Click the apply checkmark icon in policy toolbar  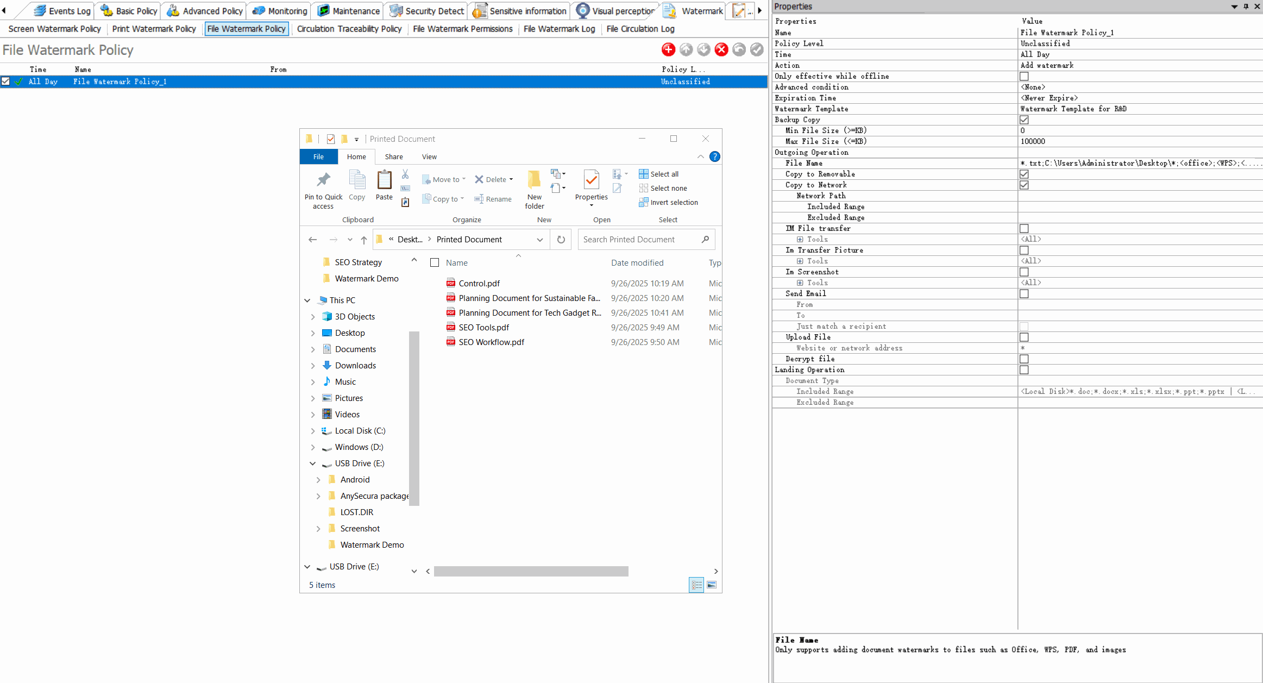click(x=757, y=49)
